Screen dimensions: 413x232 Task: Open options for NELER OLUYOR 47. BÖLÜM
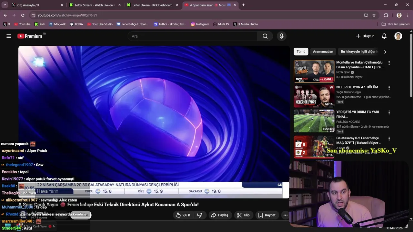(x=389, y=88)
